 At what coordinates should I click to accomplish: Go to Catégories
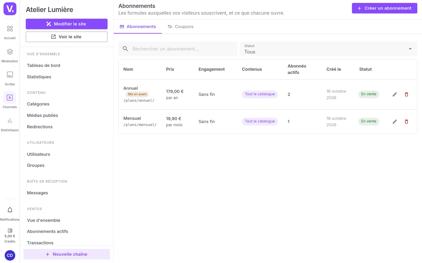38,104
